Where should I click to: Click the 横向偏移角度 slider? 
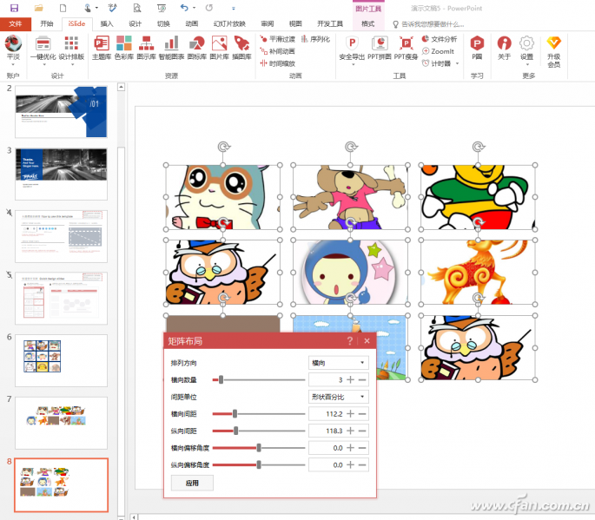[x=259, y=448]
